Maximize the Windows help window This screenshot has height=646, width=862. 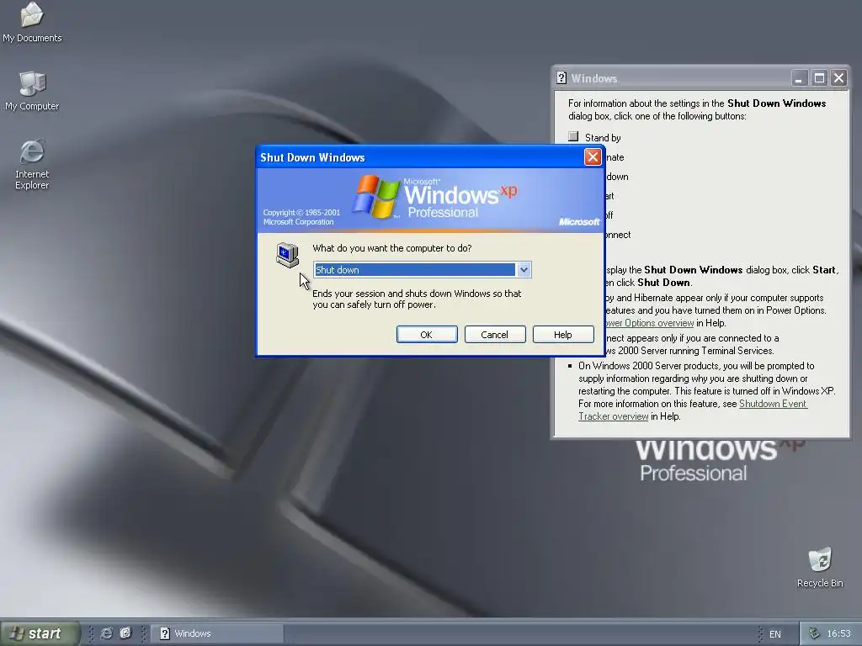[819, 78]
